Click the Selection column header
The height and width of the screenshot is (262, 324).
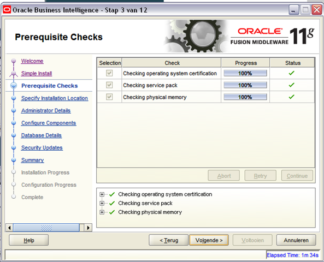point(110,63)
